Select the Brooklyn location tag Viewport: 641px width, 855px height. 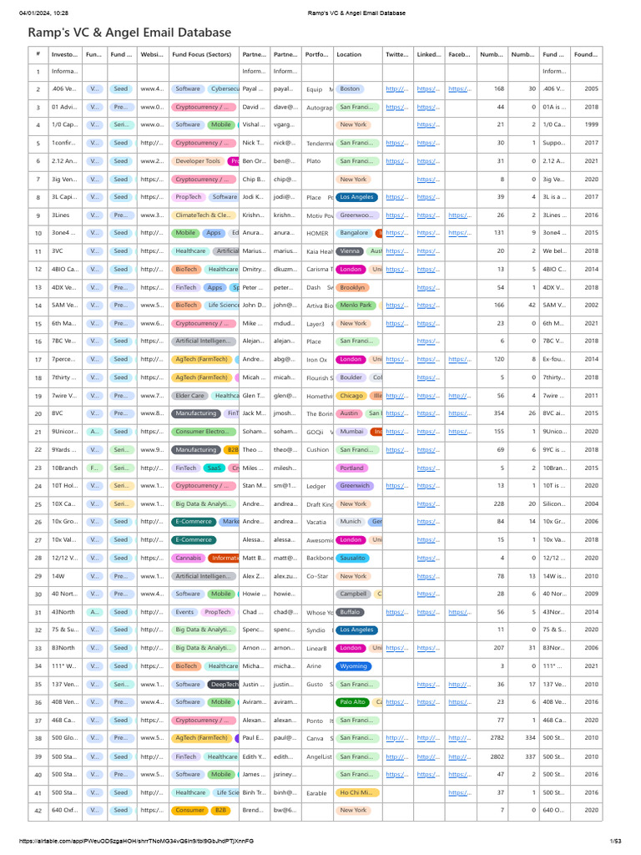pyautogui.click(x=353, y=288)
